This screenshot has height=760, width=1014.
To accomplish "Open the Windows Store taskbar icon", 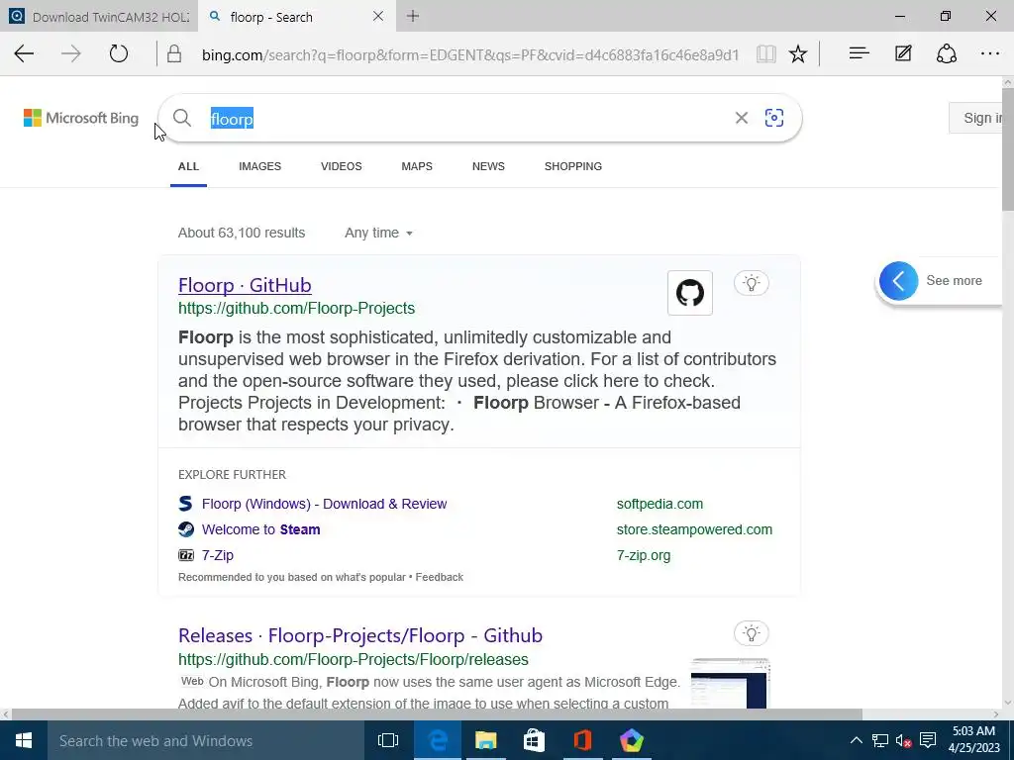I will 534,740.
